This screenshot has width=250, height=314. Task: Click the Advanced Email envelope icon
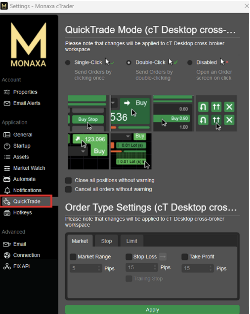pyautogui.click(x=7, y=244)
